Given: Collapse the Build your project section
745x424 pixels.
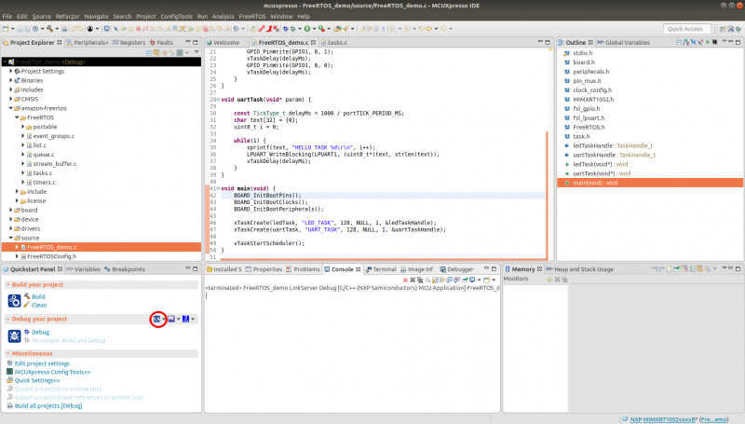Looking at the screenshot, I should coord(7,283).
